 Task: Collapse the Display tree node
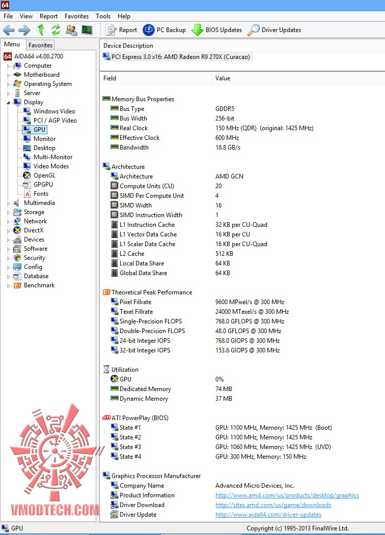(x=8, y=102)
